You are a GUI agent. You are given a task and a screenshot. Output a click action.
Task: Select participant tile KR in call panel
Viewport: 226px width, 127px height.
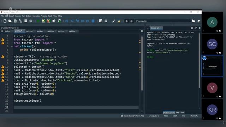212,110
